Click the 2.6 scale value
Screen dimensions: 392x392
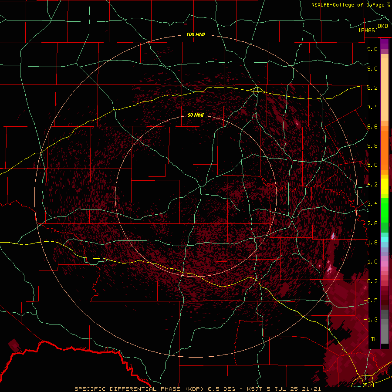coord(372,223)
